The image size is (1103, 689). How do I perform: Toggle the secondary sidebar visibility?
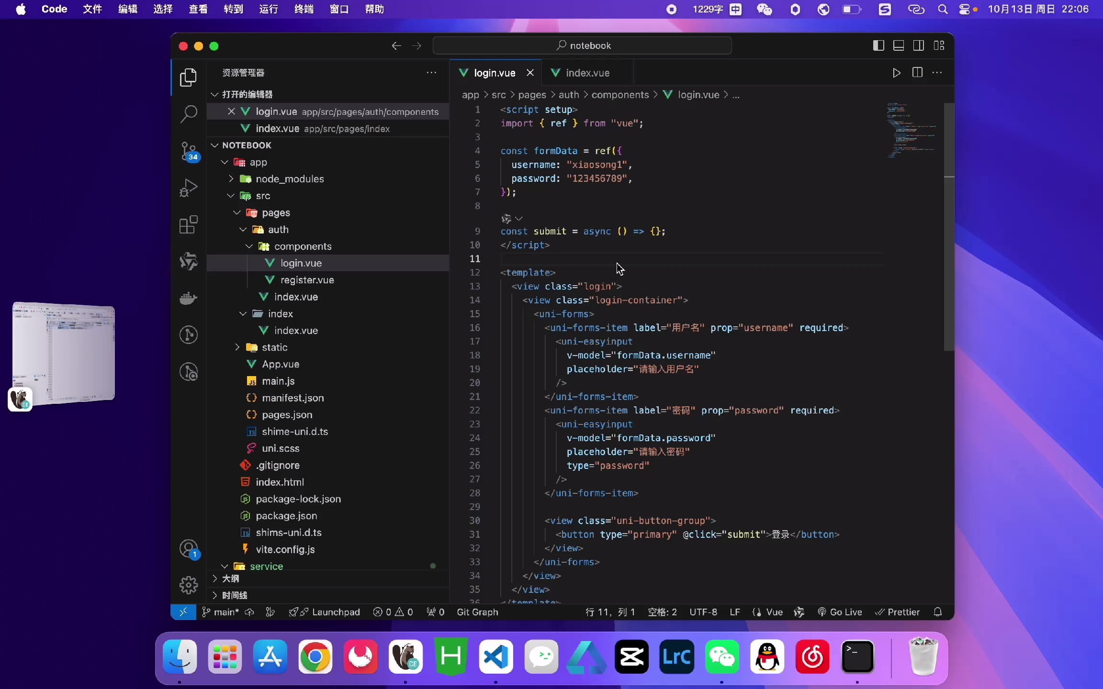tap(919, 45)
